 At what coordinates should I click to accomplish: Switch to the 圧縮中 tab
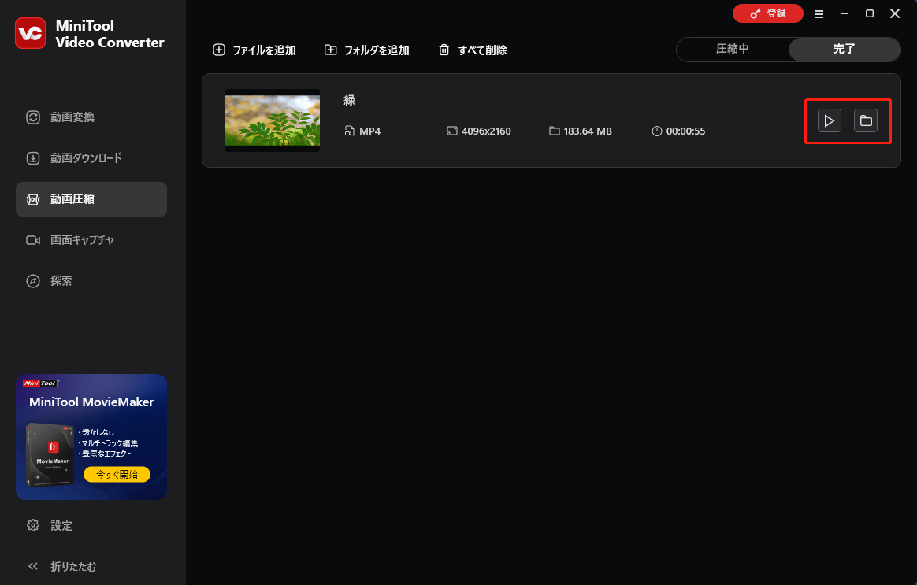tap(732, 49)
